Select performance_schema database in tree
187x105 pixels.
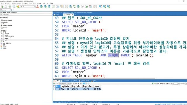6,25
